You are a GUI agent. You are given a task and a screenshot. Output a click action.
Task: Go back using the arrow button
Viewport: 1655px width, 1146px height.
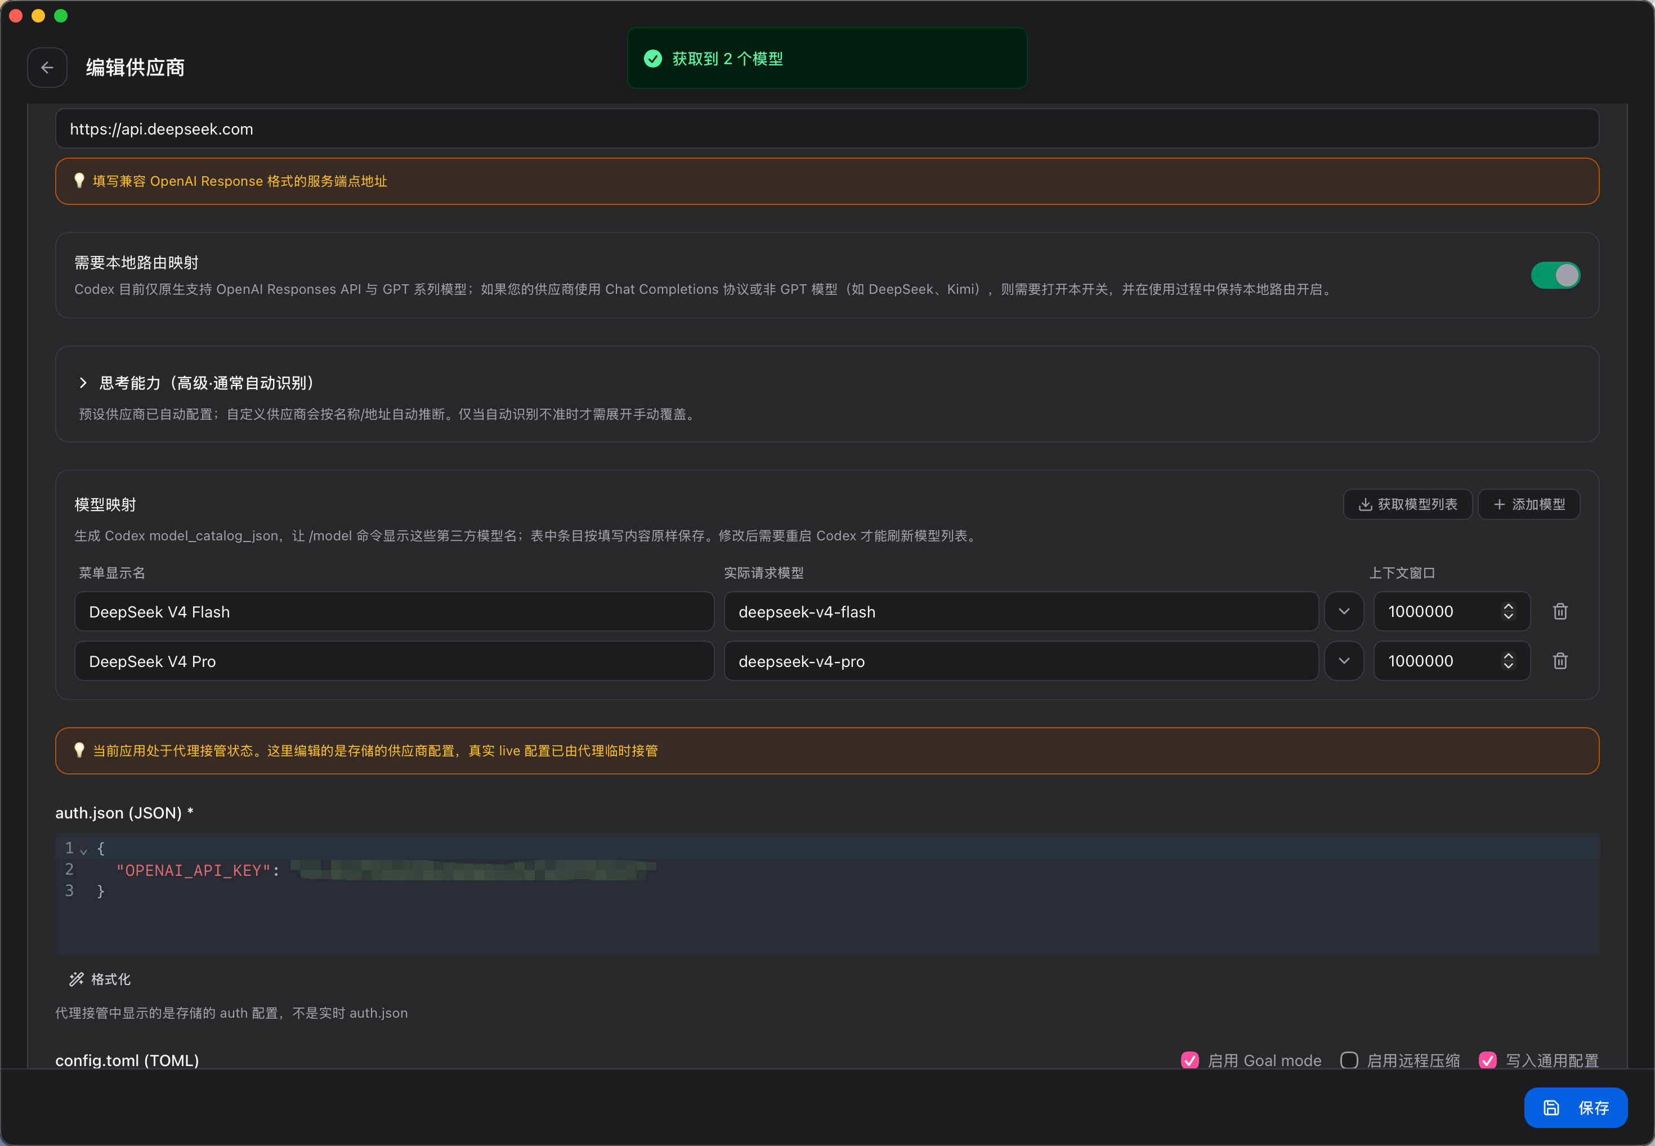pyautogui.click(x=47, y=68)
